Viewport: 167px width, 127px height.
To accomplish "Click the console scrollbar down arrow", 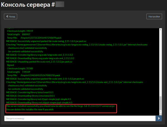I will pos(161,111).
